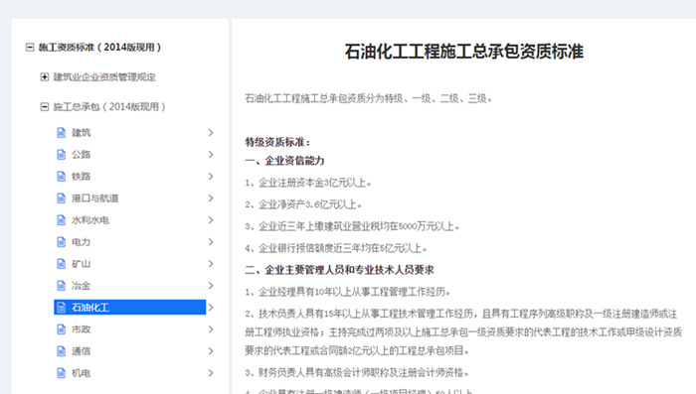696x394 pixels.
Task: Click the line about 财务负责人 高级会计师职称
Action: [357, 372]
